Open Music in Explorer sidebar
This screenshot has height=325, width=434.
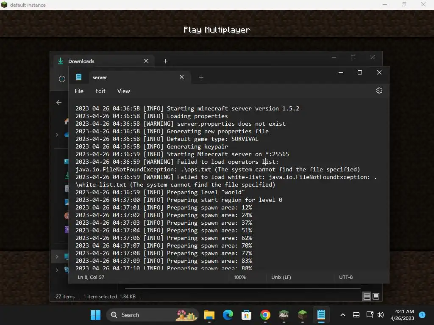click(x=67, y=215)
